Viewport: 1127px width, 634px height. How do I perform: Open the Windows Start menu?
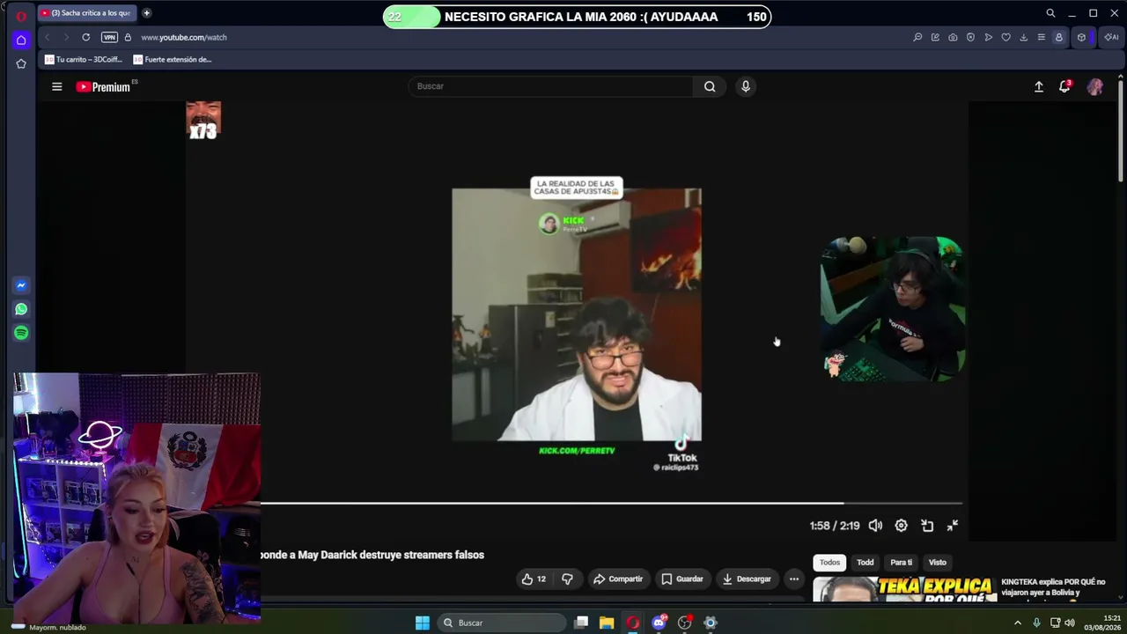point(423,623)
